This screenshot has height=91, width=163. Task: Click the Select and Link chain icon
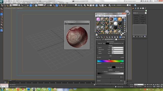(2, 5)
